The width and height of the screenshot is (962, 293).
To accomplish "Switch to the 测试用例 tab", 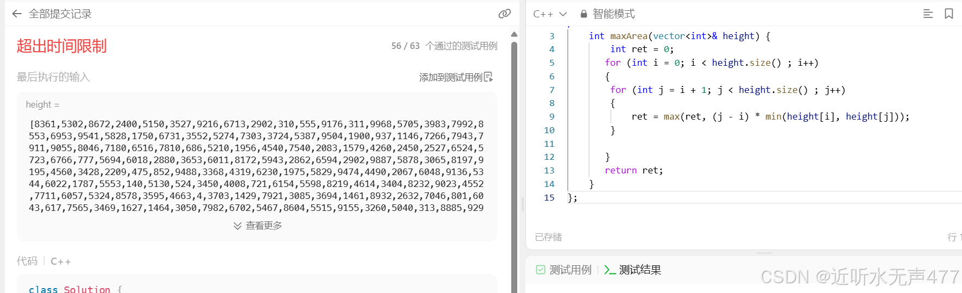I will [570, 270].
